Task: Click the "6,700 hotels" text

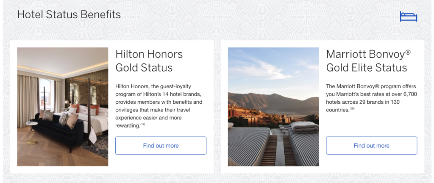Action: coord(402,94)
